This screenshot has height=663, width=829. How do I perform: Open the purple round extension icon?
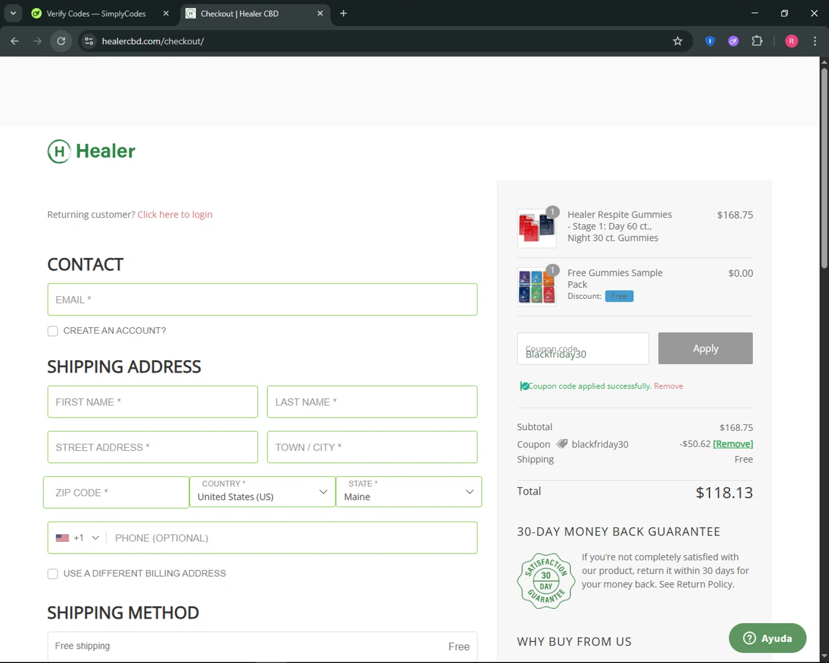coord(733,41)
